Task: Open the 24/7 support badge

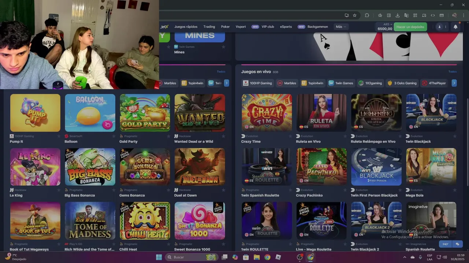Action: (x=445, y=244)
